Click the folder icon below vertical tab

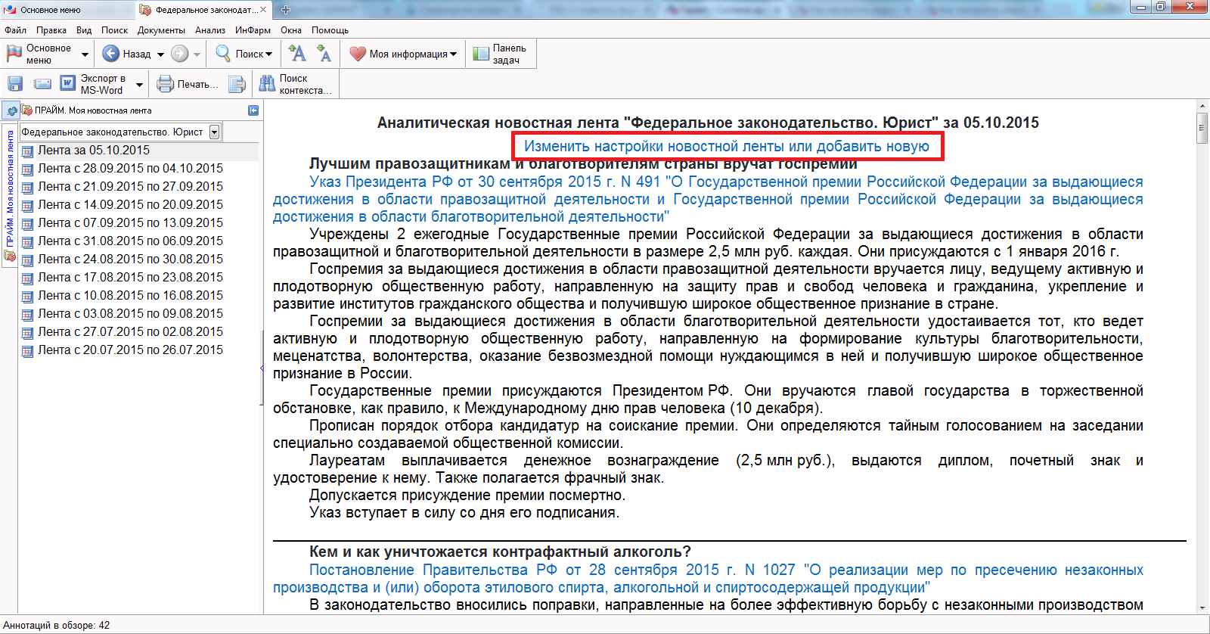pos(10,256)
